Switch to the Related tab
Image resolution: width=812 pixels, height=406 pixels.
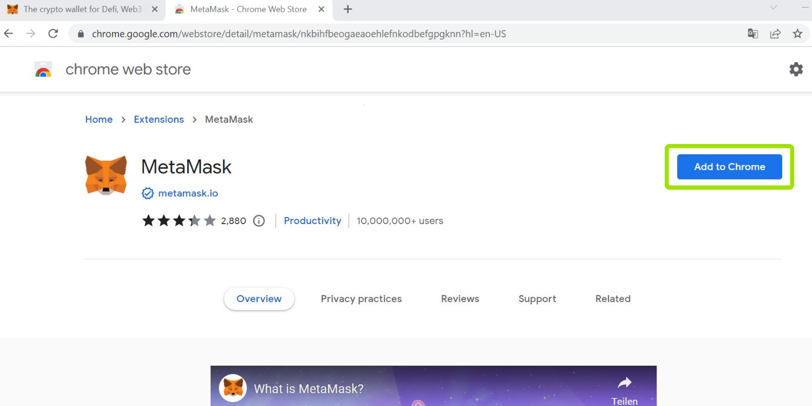(x=613, y=299)
